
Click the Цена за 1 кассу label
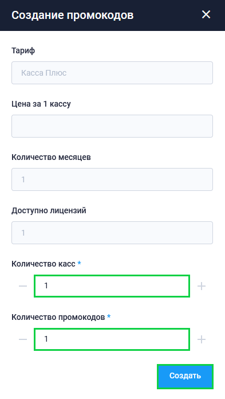point(41,104)
